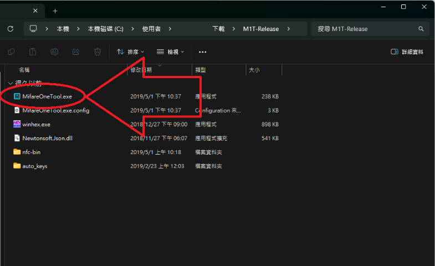Expand the chevron after the This PC icon
The image size is (435, 266).
[x=47, y=29]
